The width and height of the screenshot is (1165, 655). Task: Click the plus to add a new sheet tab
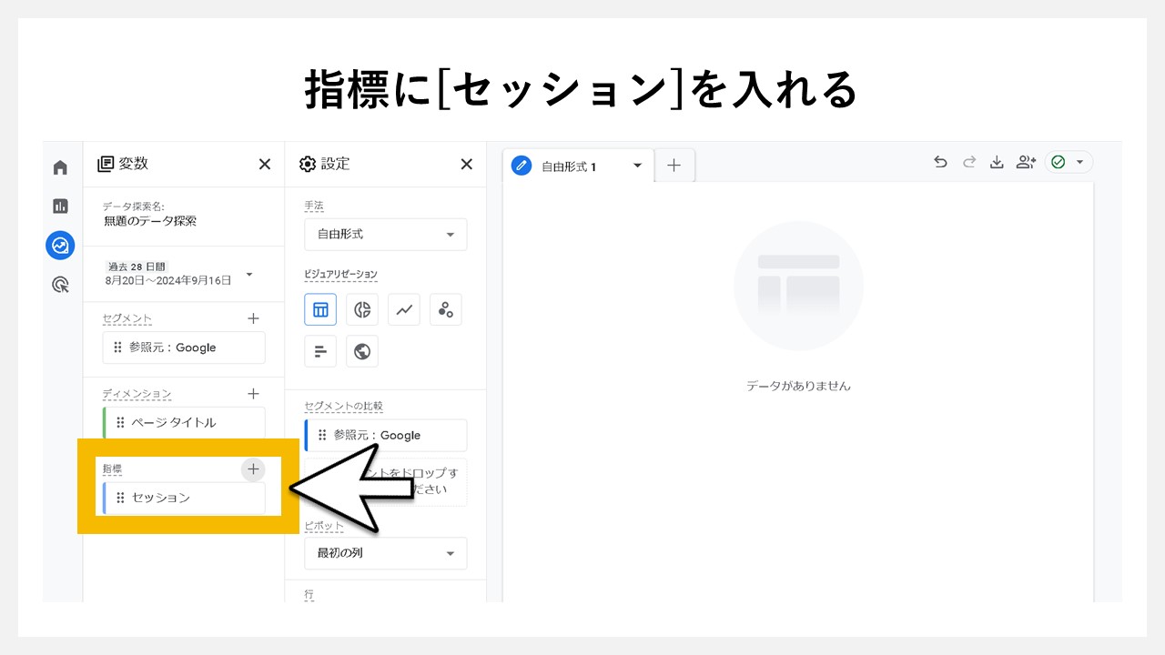point(674,166)
